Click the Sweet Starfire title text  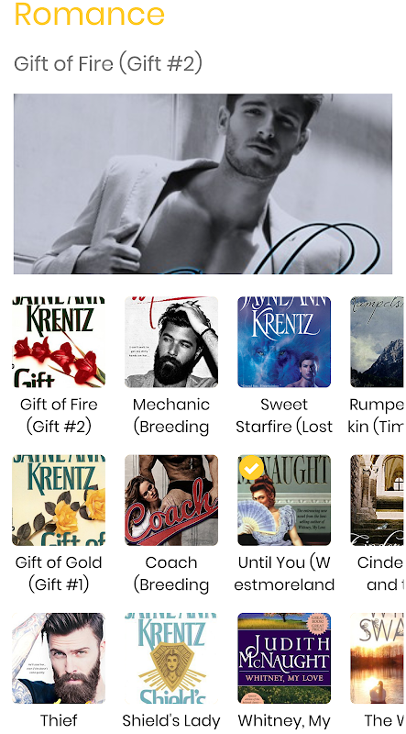pyautogui.click(x=284, y=416)
